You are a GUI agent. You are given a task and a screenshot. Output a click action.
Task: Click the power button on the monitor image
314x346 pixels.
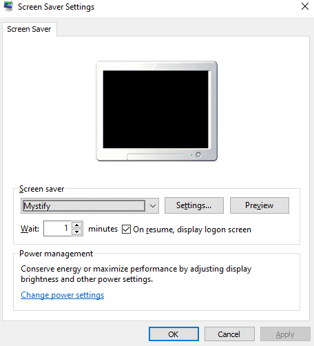[x=198, y=154]
